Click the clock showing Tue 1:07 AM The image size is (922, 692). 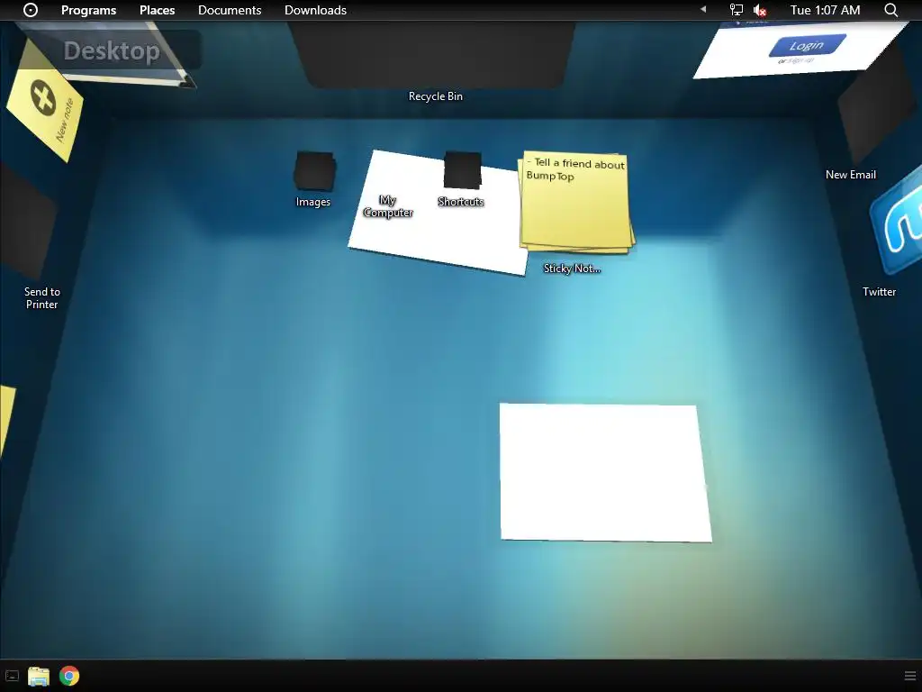(x=825, y=10)
